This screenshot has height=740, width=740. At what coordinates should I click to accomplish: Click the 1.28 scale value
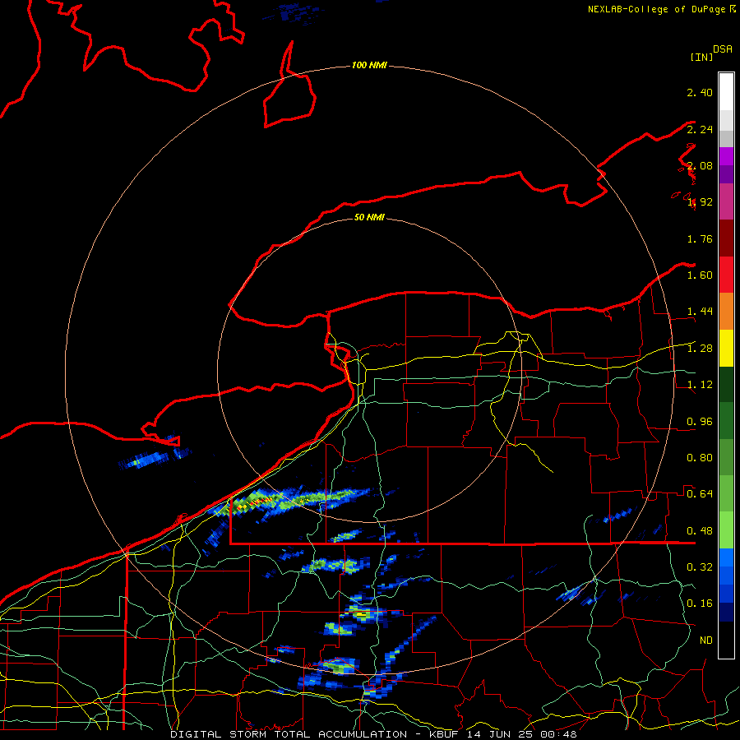[x=700, y=349]
